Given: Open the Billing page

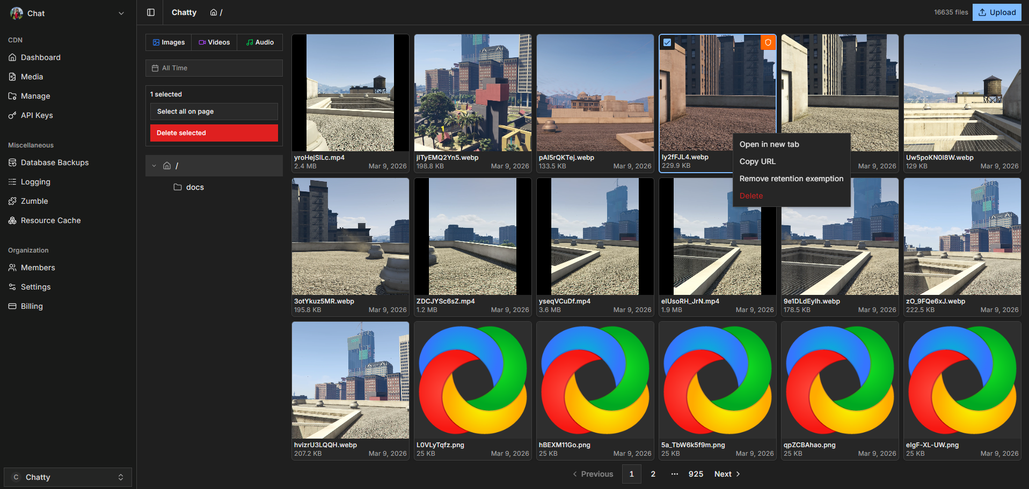Looking at the screenshot, I should click(32, 306).
